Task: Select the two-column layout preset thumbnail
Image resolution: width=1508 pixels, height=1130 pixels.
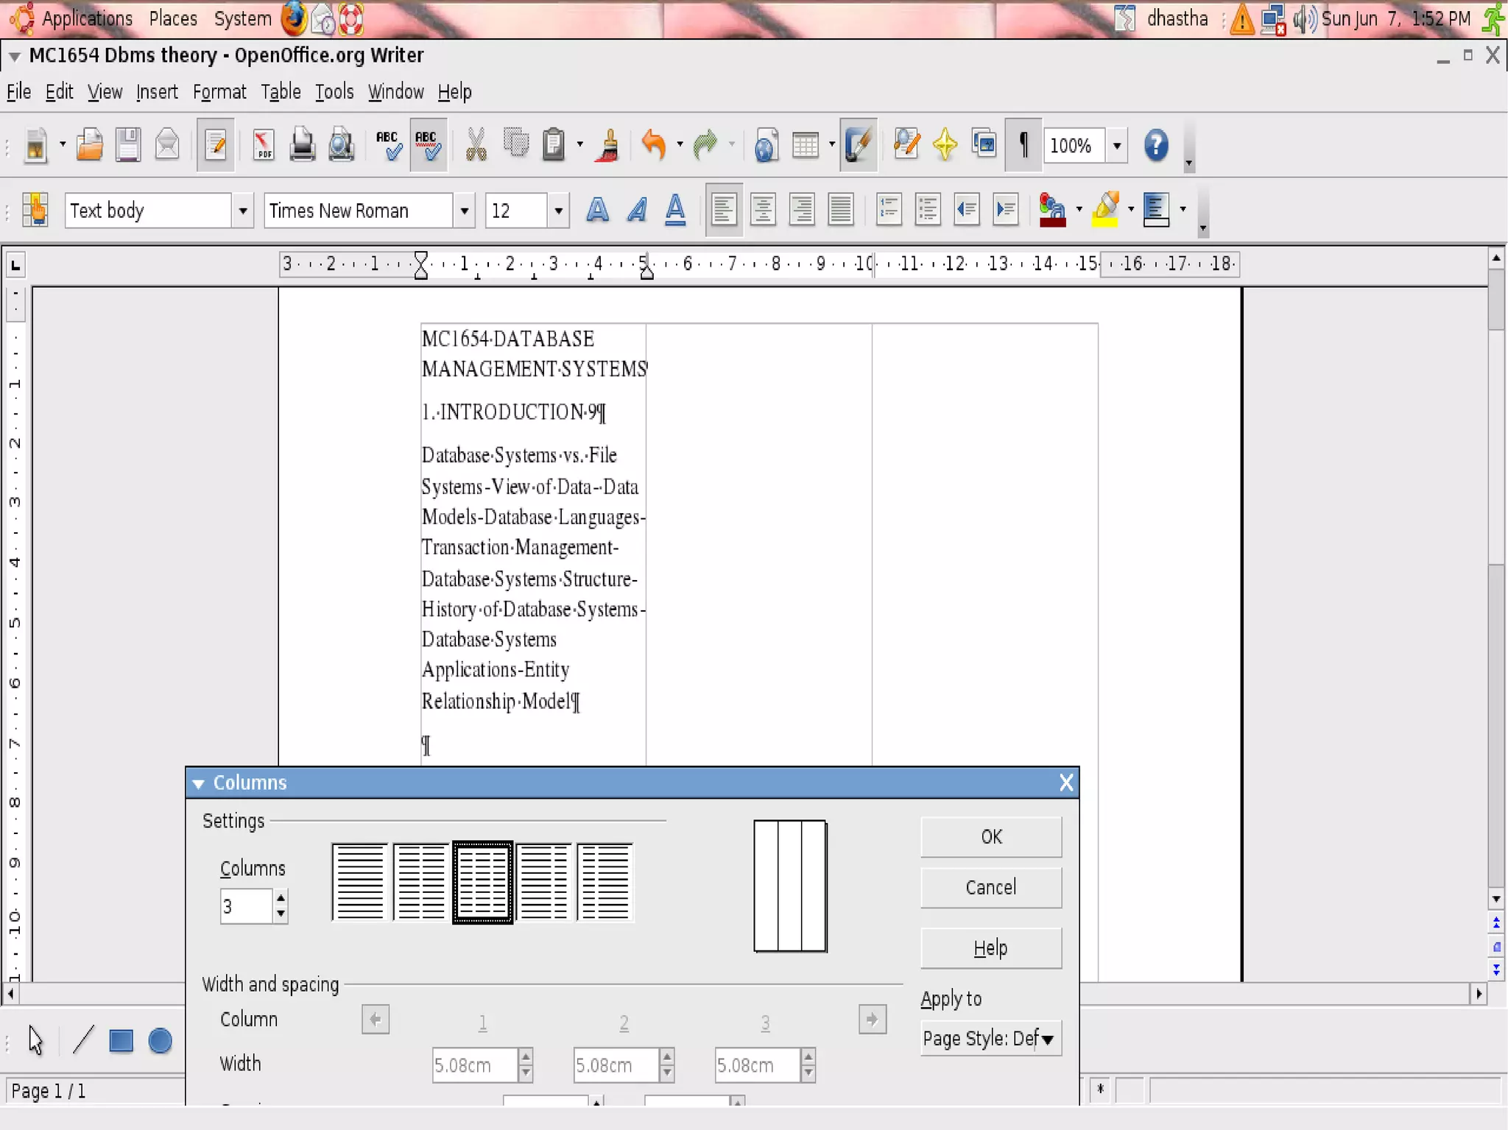Action: (x=420, y=882)
